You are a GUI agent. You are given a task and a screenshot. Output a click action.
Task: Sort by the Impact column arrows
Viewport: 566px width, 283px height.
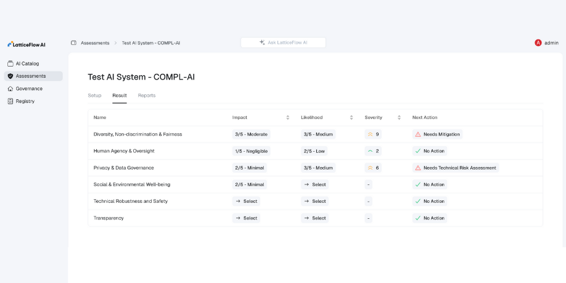[288, 118]
